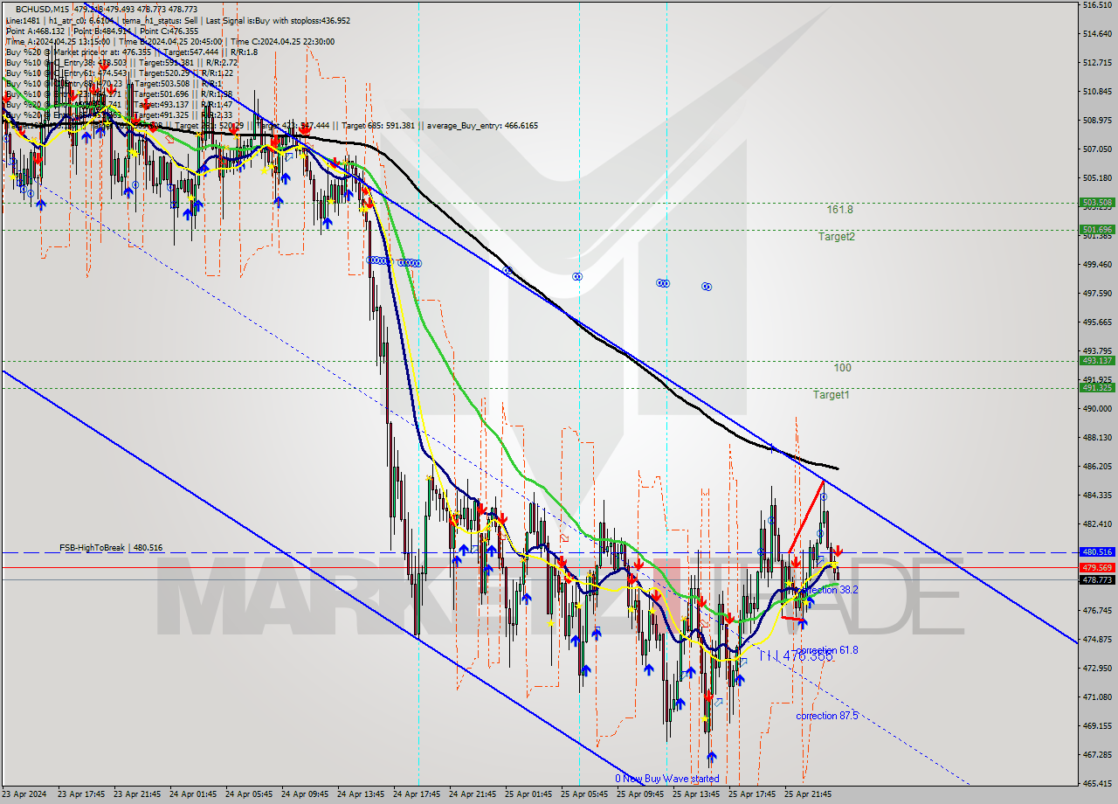Click the 'correction 38.2' label

[829, 590]
